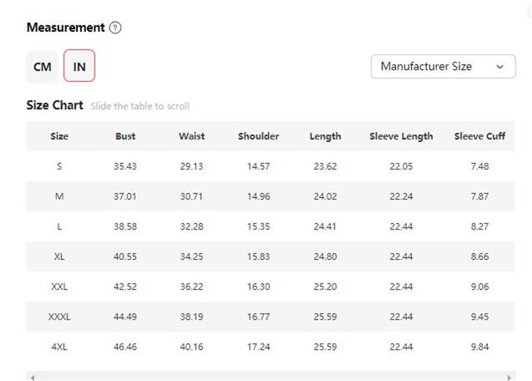Click the Length column header
Screen dimensions: 532x381
pos(325,137)
